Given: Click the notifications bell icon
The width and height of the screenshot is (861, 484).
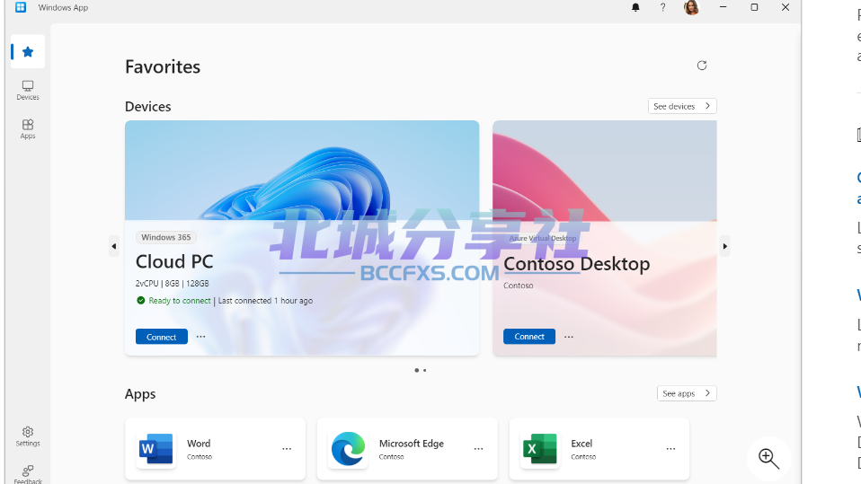Looking at the screenshot, I should (635, 8).
